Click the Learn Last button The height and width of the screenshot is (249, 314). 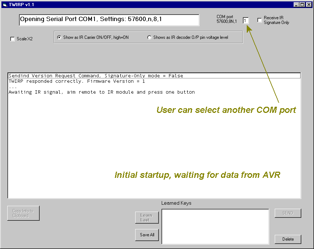[x=147, y=217]
